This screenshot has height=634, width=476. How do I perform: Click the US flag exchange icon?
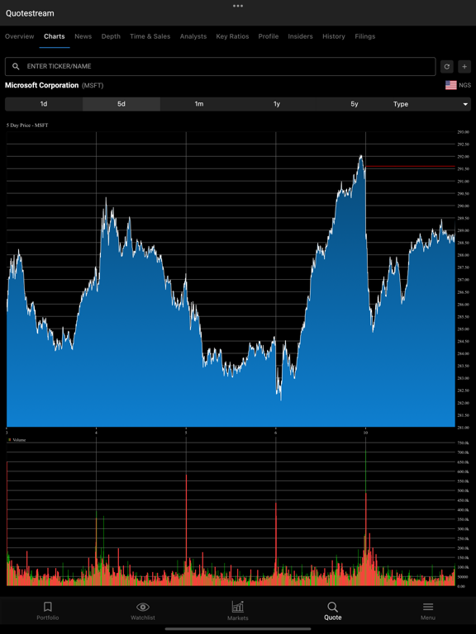click(x=451, y=85)
